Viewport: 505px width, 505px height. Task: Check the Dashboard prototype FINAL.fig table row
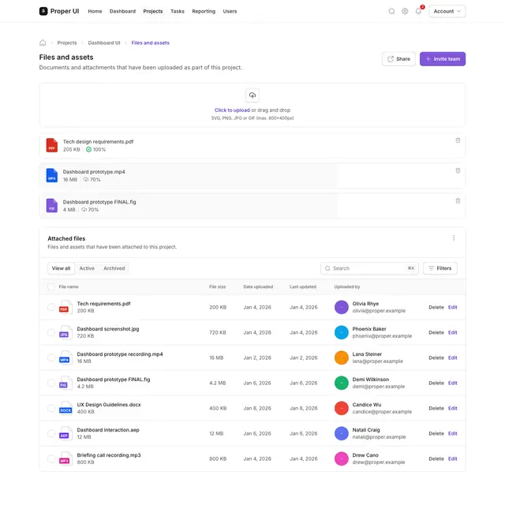coord(50,383)
